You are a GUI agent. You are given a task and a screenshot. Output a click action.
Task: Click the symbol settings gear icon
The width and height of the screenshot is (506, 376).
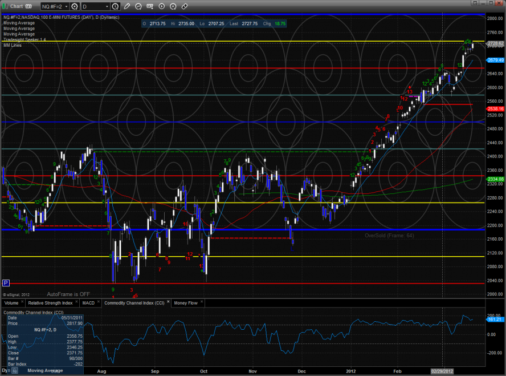(75, 6)
